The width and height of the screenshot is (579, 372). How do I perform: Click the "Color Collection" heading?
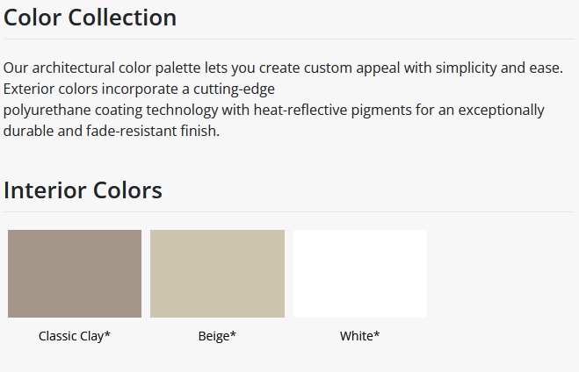pos(90,17)
